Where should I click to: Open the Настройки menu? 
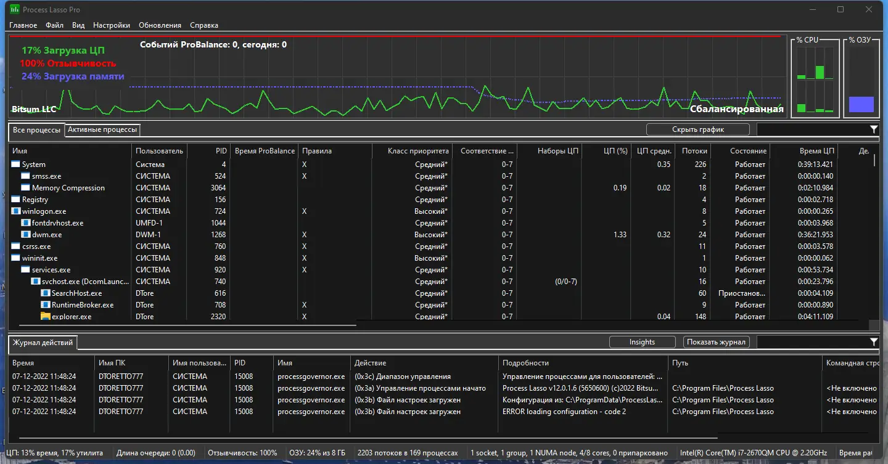tap(112, 25)
